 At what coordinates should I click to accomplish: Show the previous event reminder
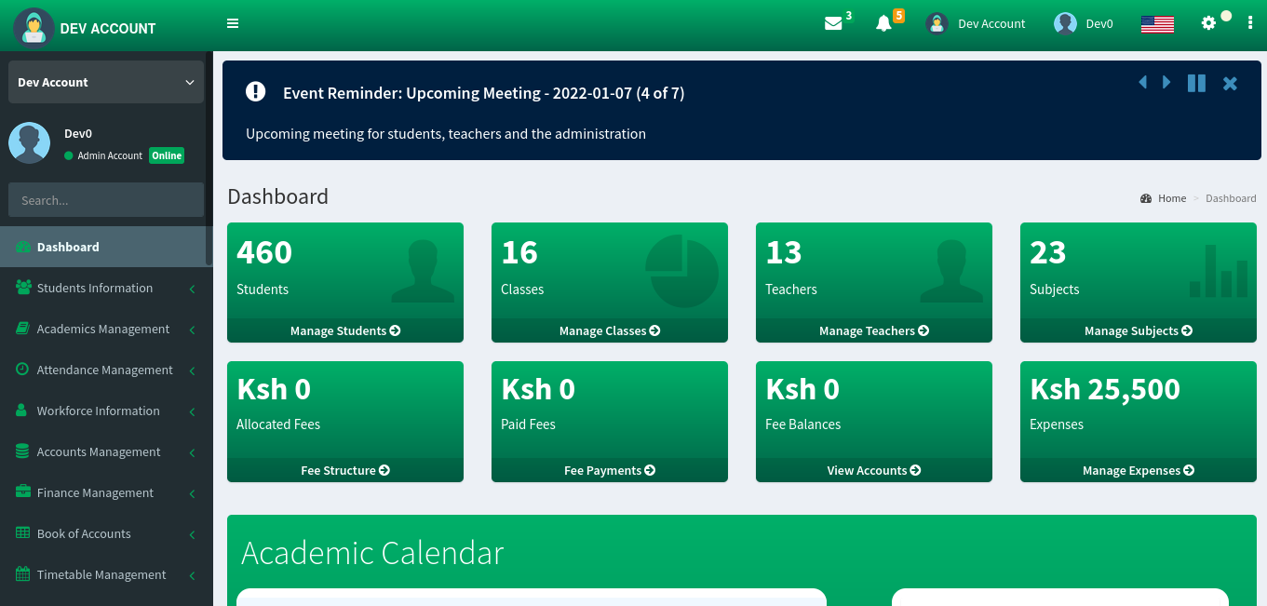tap(1142, 83)
